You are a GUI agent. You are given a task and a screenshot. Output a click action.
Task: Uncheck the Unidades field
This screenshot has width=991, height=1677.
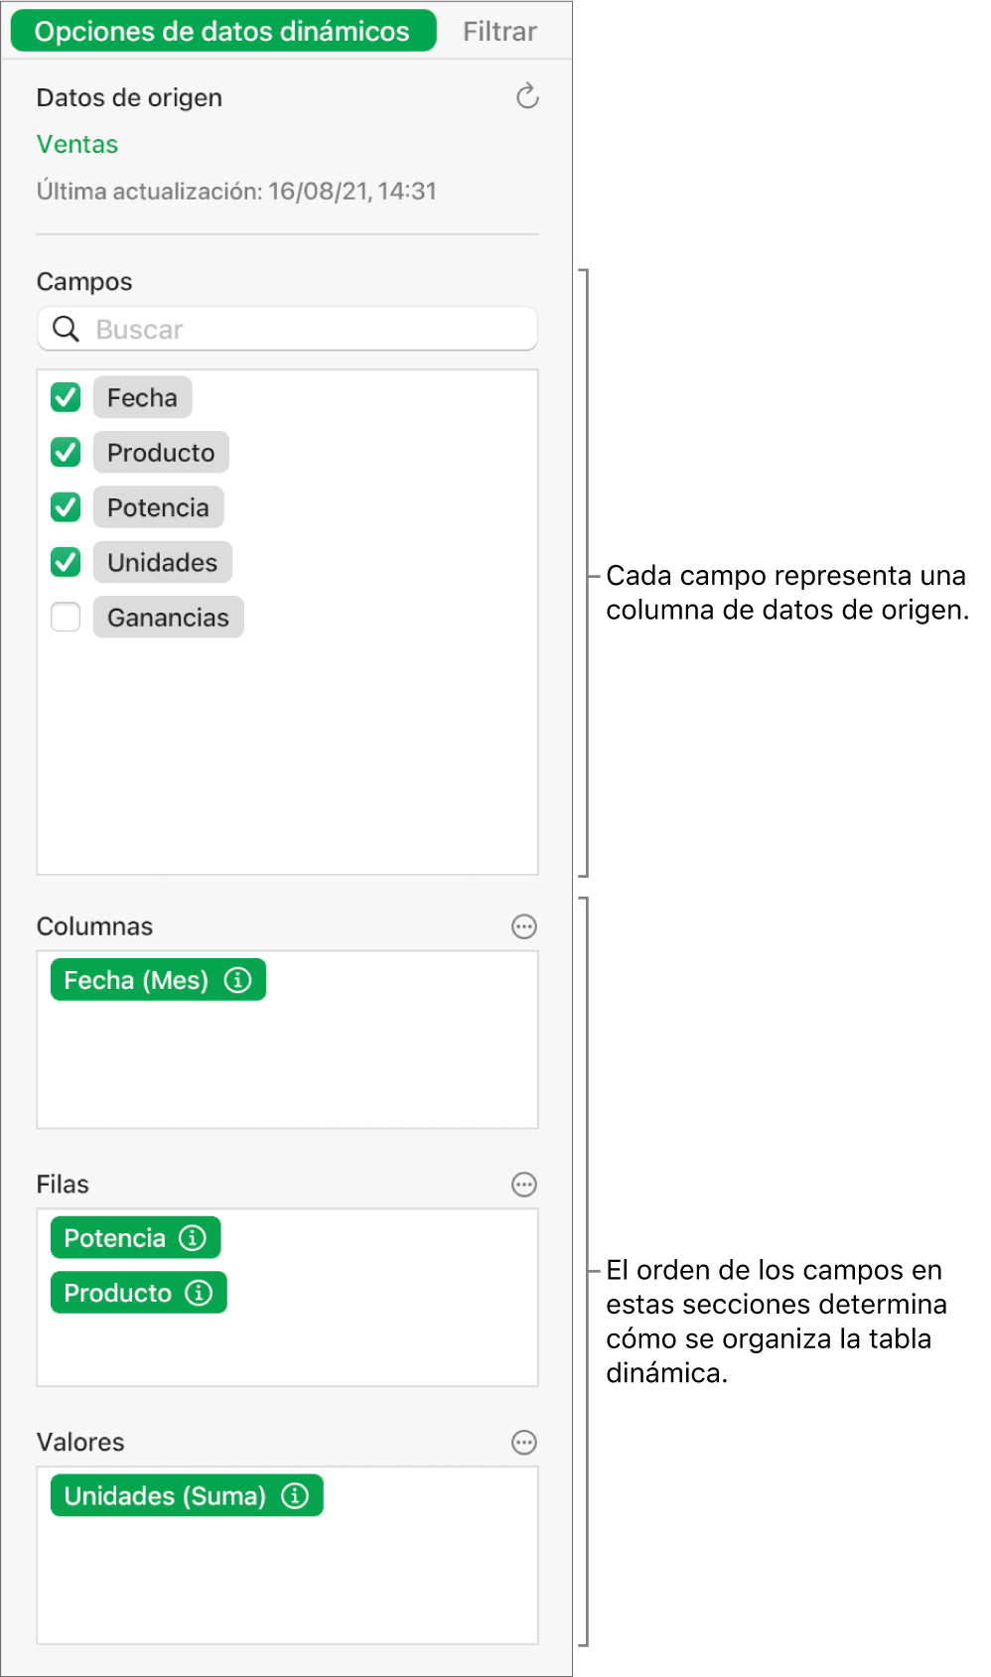[64, 562]
